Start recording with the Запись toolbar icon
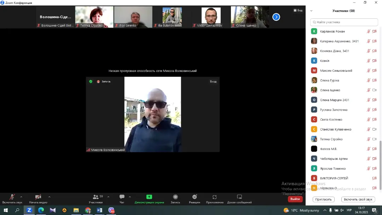 tap(175, 197)
